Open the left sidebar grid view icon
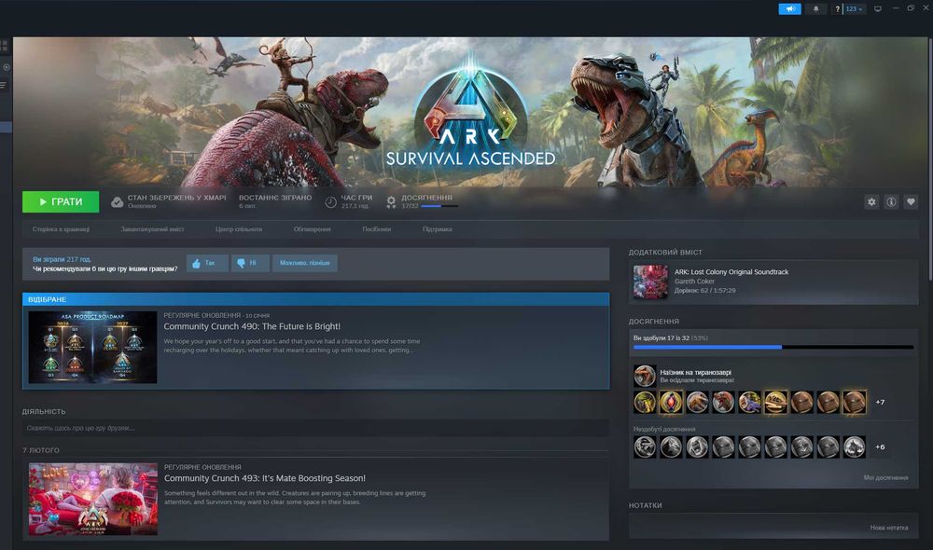 pyautogui.click(x=4, y=45)
